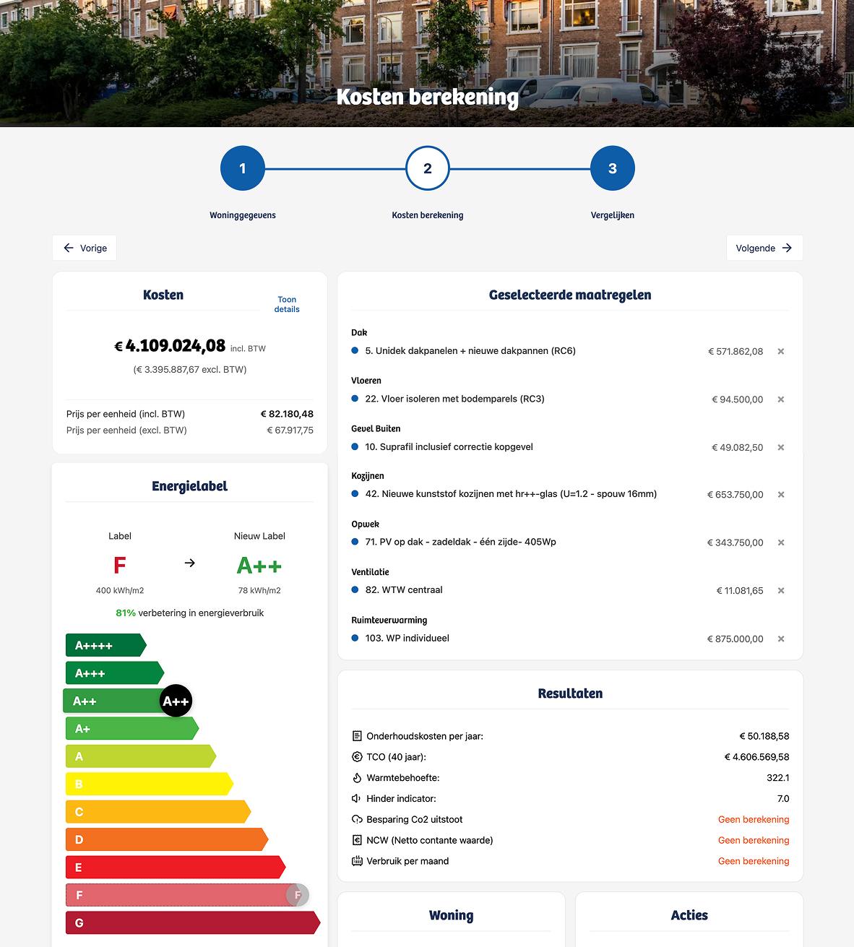
Task: Click the speaker icon next to Hinder indicator
Action: click(x=355, y=799)
